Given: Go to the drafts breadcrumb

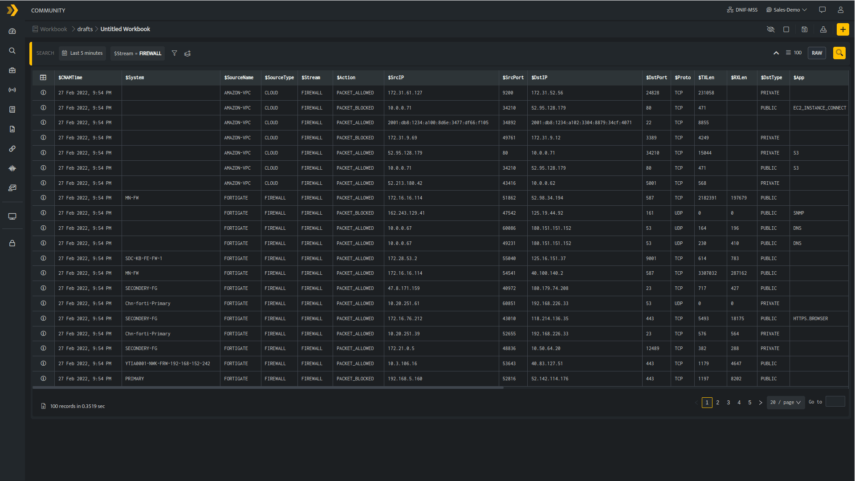Looking at the screenshot, I should 85,29.
